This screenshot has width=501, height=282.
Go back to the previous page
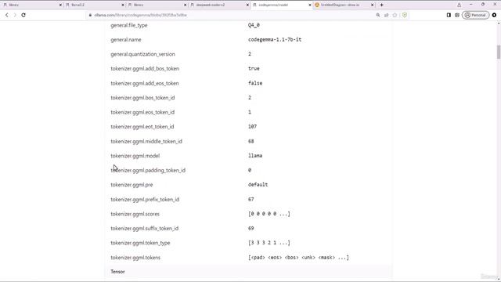(x=7, y=15)
